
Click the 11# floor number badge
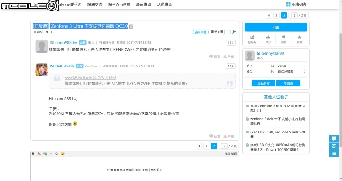[230, 43]
